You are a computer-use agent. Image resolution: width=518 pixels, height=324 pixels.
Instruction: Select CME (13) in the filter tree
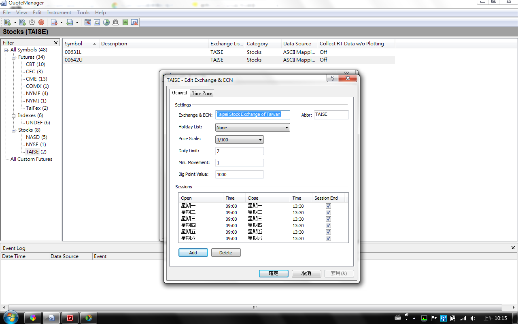[x=36, y=79]
